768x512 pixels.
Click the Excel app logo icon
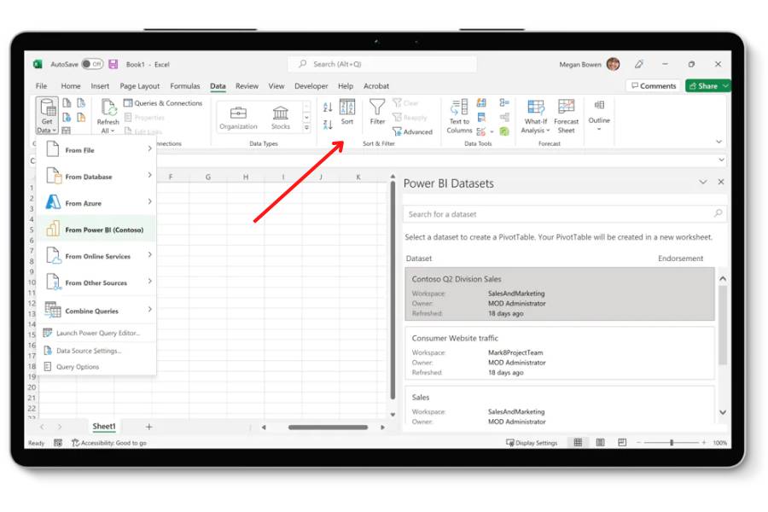click(x=38, y=64)
